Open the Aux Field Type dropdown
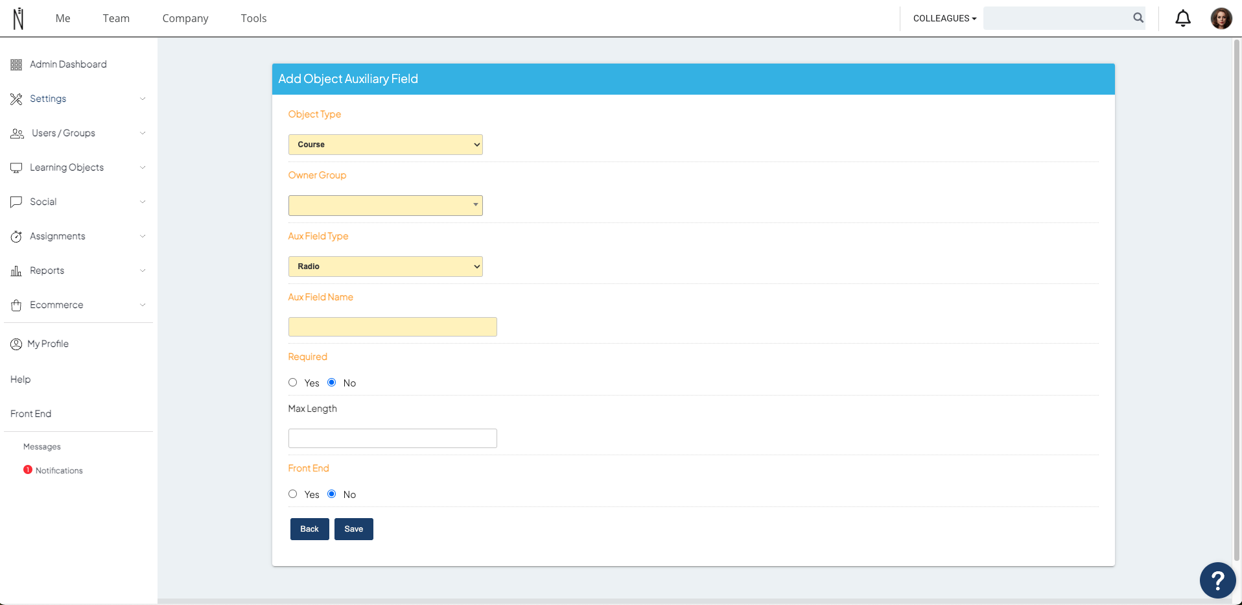 pos(386,267)
